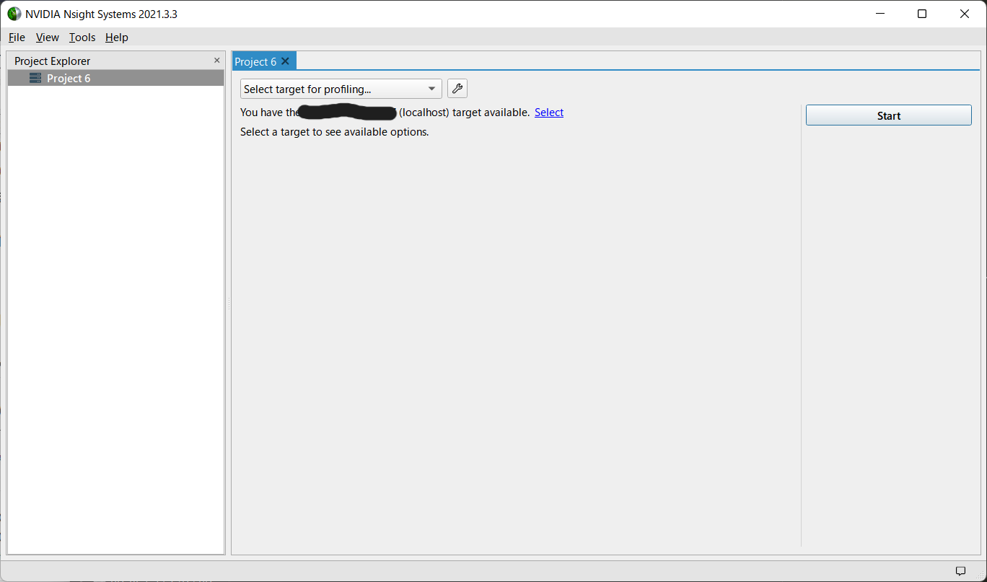The image size is (987, 582).
Task: Maximize the Nsight Systems window
Action: [x=922, y=14]
